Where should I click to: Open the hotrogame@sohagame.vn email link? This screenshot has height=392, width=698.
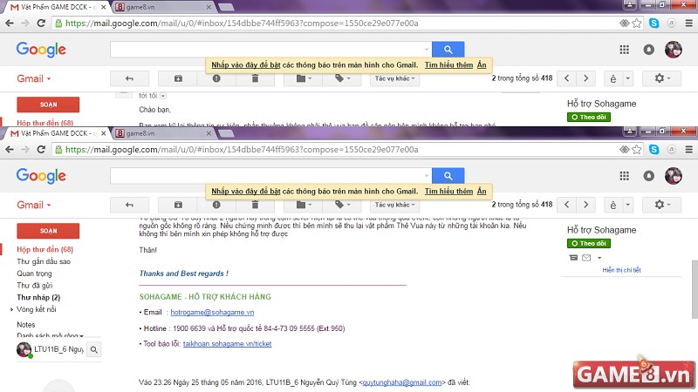click(x=212, y=313)
